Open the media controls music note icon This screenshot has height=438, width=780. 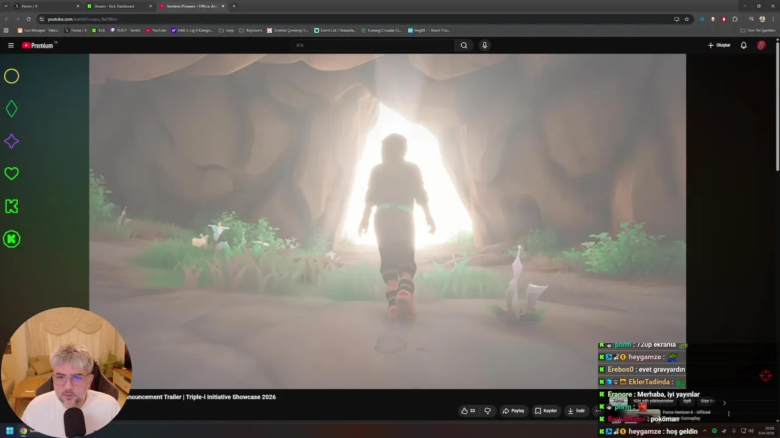[751, 19]
